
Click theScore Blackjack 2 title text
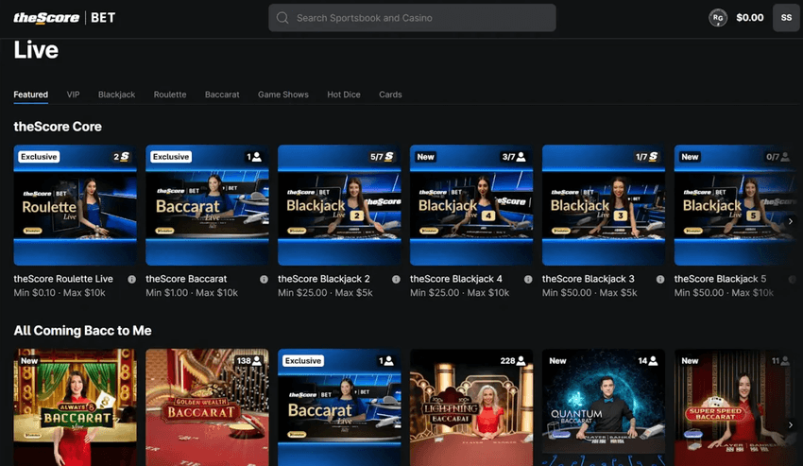pyautogui.click(x=324, y=279)
